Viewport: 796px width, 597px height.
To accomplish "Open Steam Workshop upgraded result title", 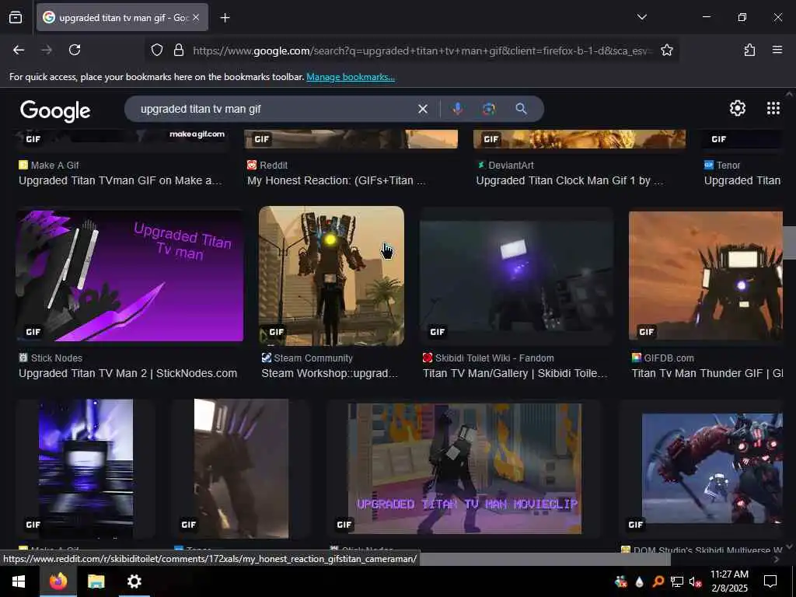I will [330, 374].
